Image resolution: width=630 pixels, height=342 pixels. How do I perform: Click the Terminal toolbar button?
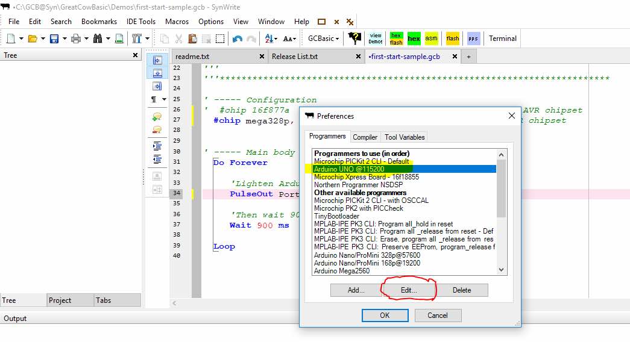pyautogui.click(x=503, y=39)
